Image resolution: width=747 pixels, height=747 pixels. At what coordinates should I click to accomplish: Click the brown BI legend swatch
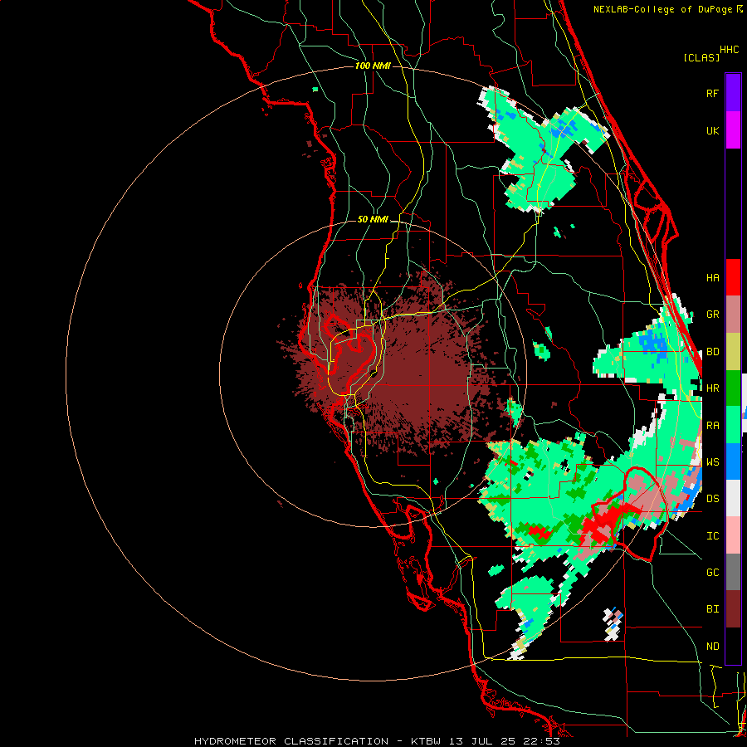733,609
